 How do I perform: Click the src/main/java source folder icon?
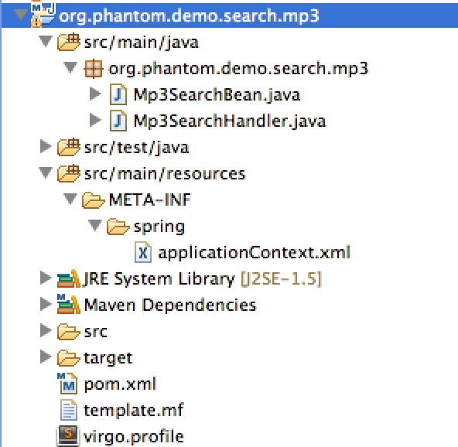[68, 43]
